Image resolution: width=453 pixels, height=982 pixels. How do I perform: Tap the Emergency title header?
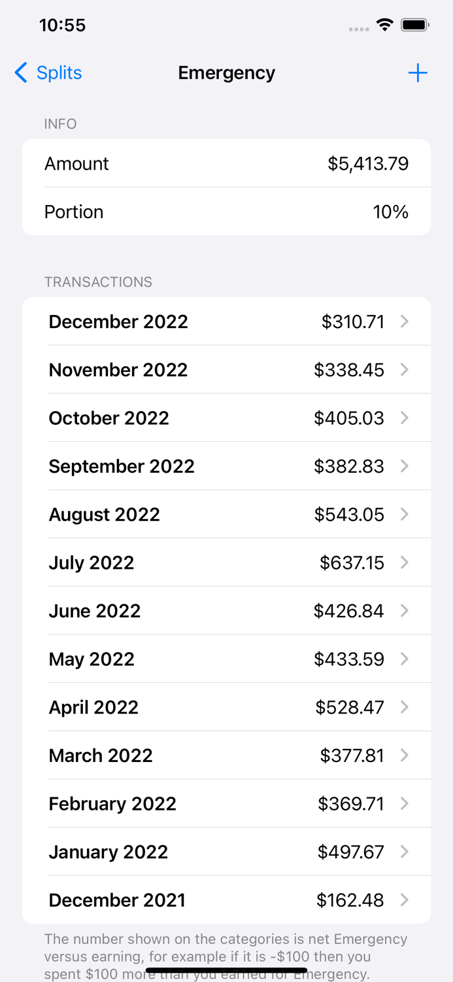(226, 73)
